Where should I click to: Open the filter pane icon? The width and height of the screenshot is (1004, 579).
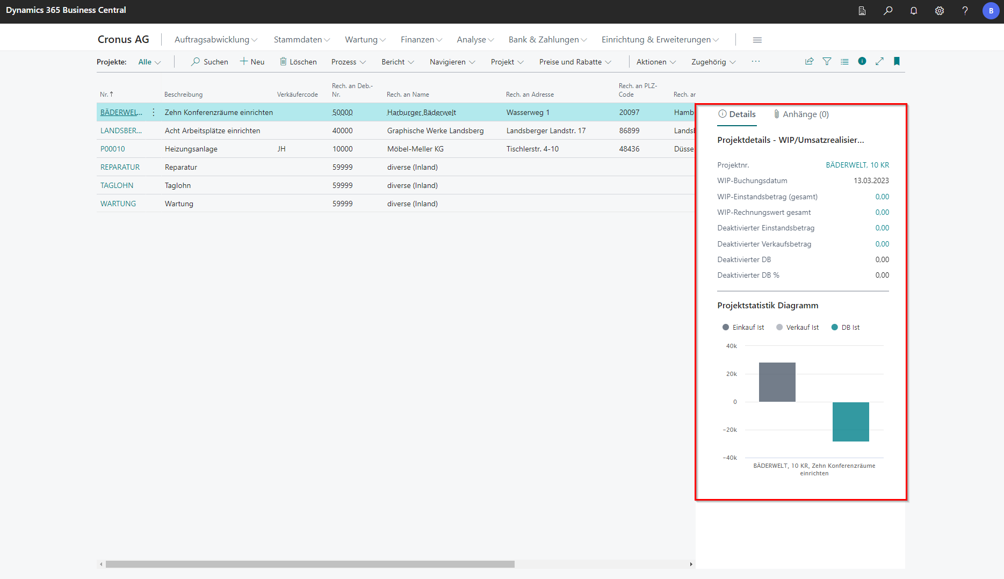[x=827, y=61]
